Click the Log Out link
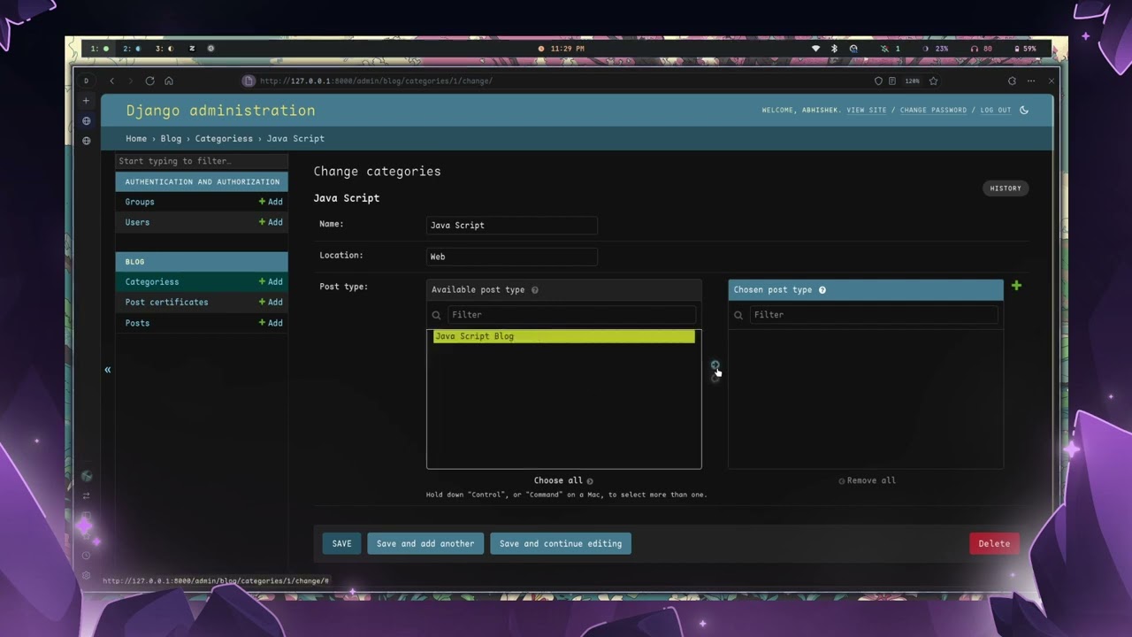1132x637 pixels. coord(996,111)
